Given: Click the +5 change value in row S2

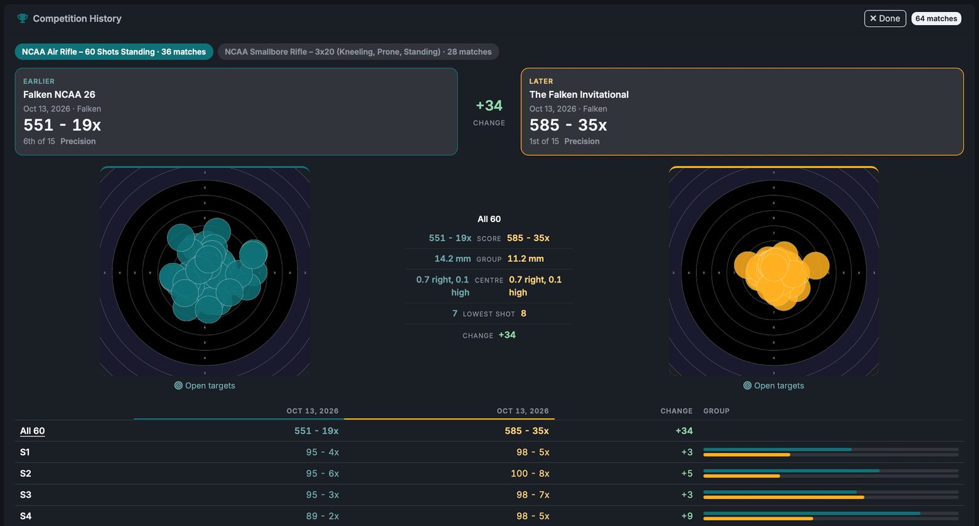Looking at the screenshot, I should [687, 473].
